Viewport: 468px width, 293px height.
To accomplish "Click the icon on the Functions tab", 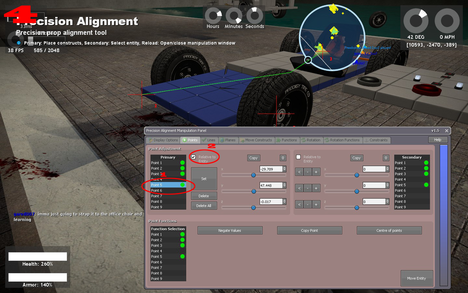I will pos(278,140).
